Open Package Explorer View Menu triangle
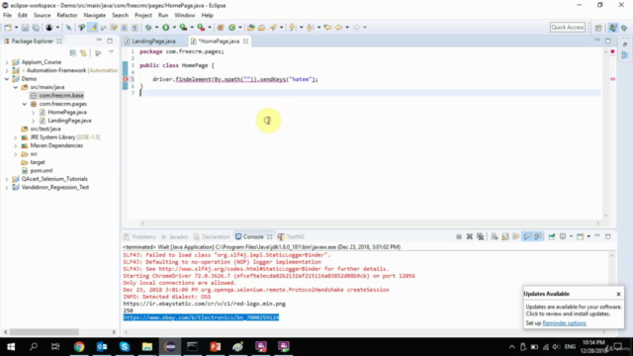The height and width of the screenshot is (356, 633). [111, 52]
